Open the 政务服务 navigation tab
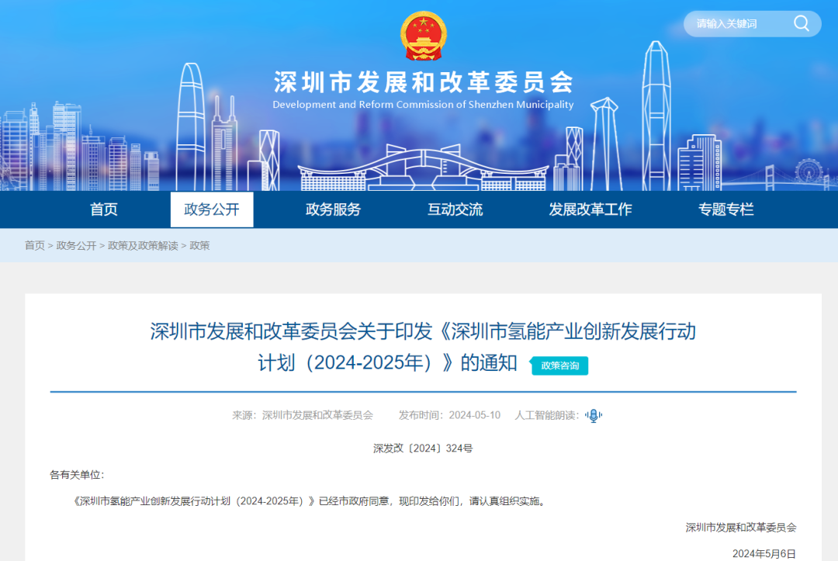The height and width of the screenshot is (561, 838). pyautogui.click(x=333, y=210)
